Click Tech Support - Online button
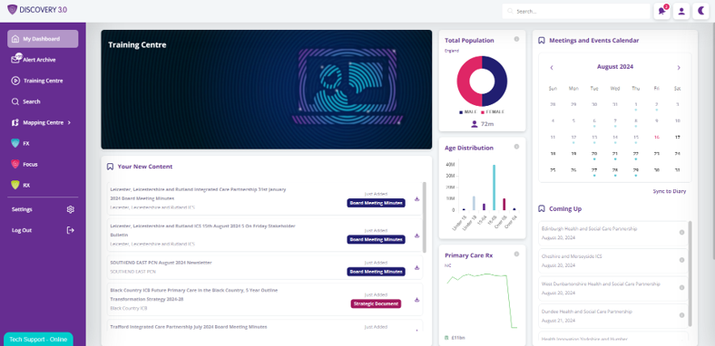The height and width of the screenshot is (346, 715). click(38, 339)
